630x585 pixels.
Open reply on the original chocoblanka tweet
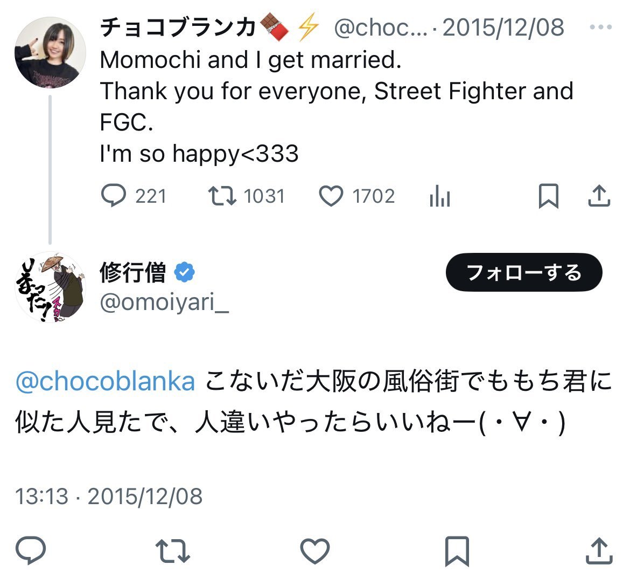click(114, 196)
